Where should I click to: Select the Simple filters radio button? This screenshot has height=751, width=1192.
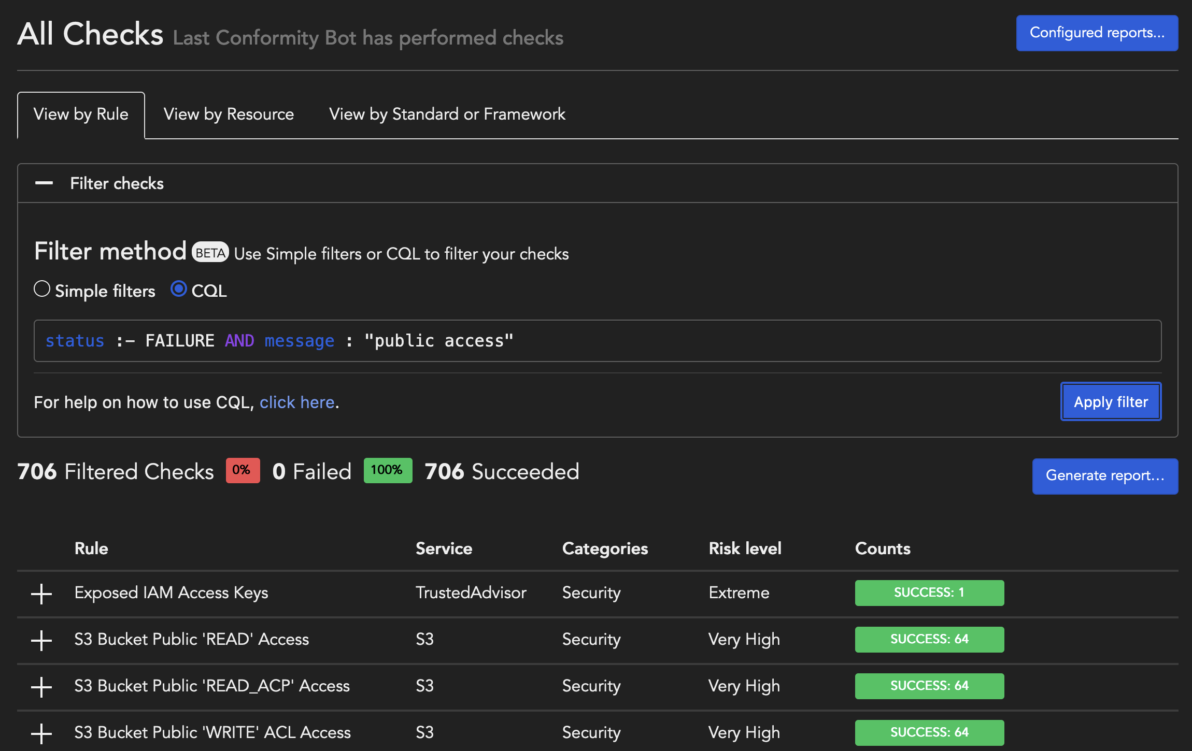(x=42, y=289)
